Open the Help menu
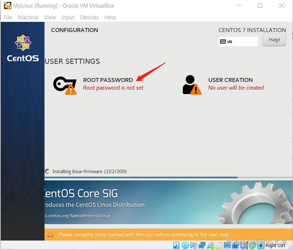 (110, 17)
